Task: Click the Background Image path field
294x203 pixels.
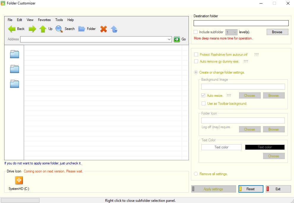Action: (x=243, y=87)
